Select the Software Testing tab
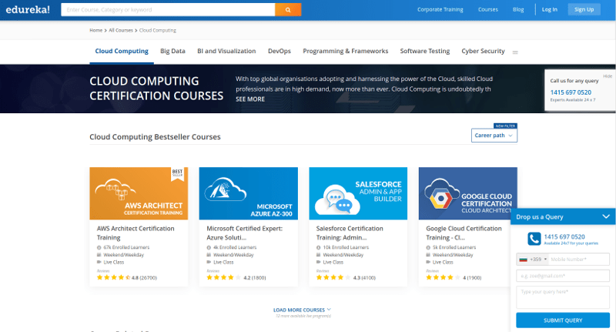This screenshot has height=332, width=616. (425, 51)
